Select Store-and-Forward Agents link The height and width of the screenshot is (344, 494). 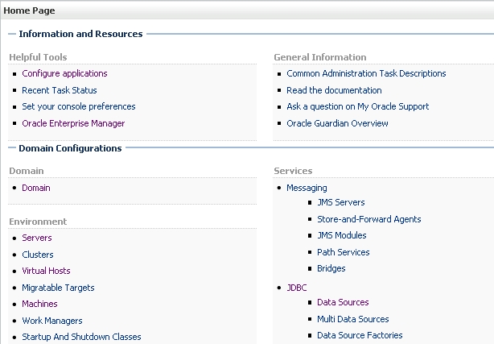point(369,219)
